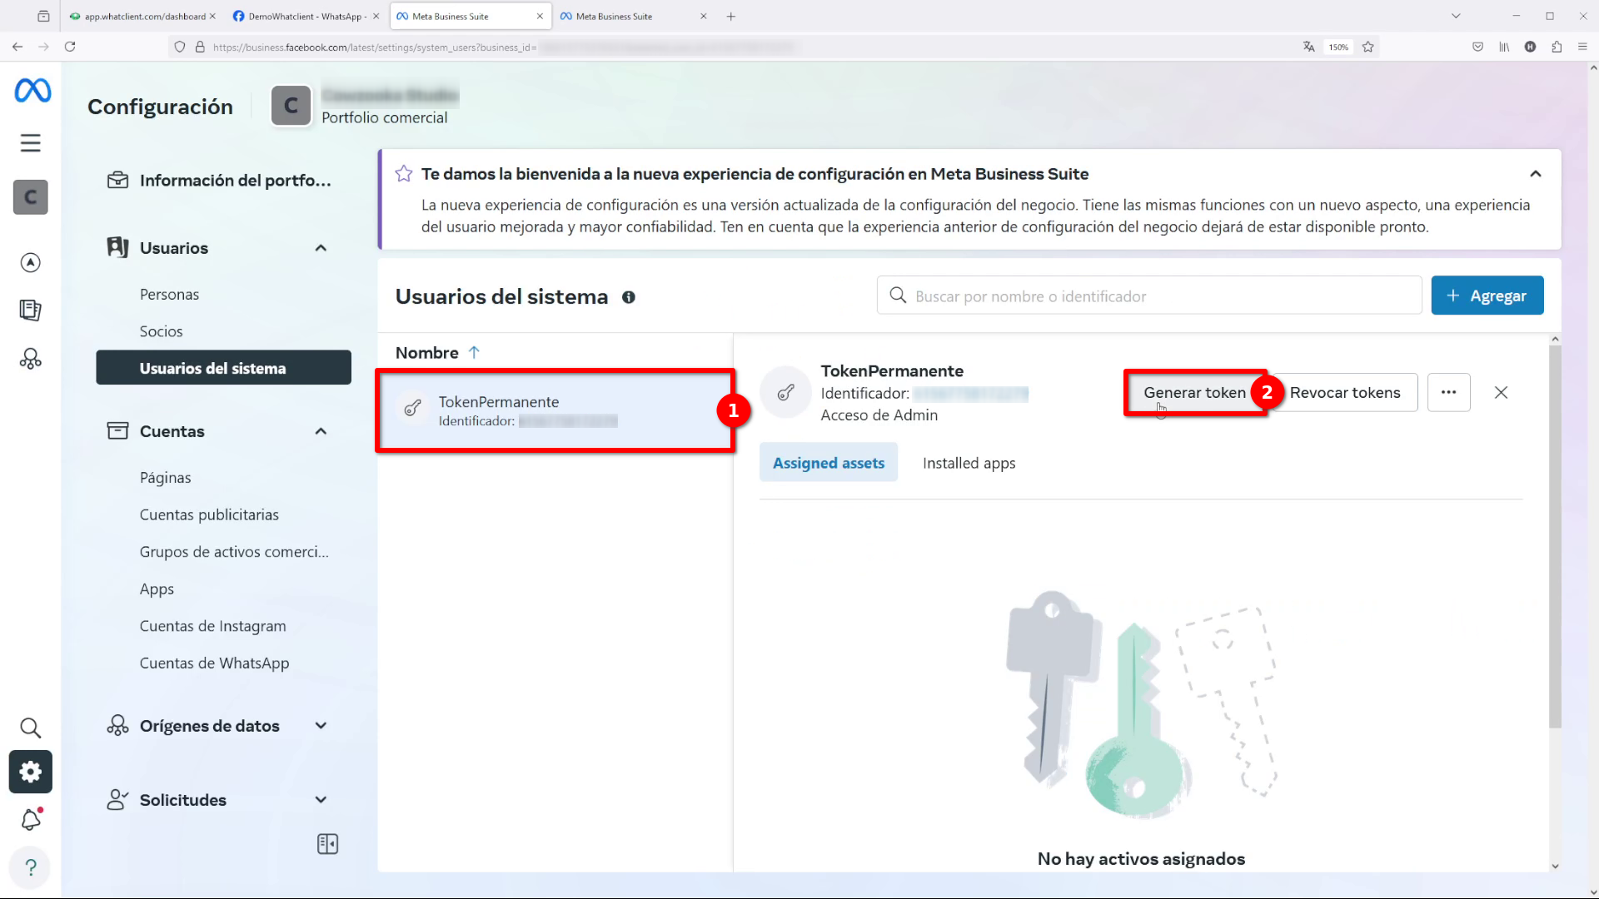
Task: Open Información del portfolio item
Action: [x=222, y=181]
